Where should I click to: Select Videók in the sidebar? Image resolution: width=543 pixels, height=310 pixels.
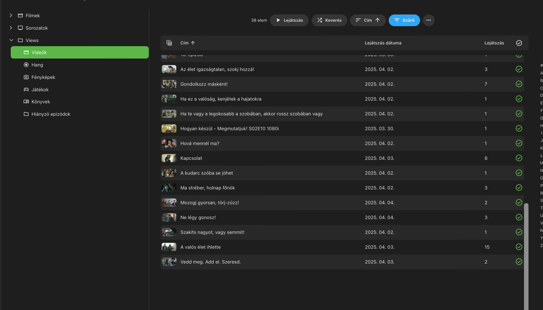tap(79, 52)
